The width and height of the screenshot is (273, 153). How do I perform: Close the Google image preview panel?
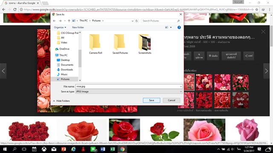click(x=263, y=31)
